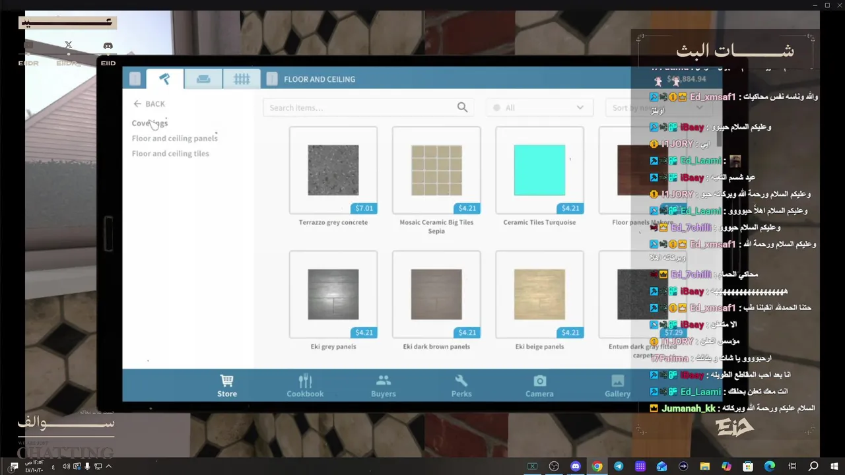Click the X social icon in overlay
Screen dimensions: 845x475
(x=69, y=45)
